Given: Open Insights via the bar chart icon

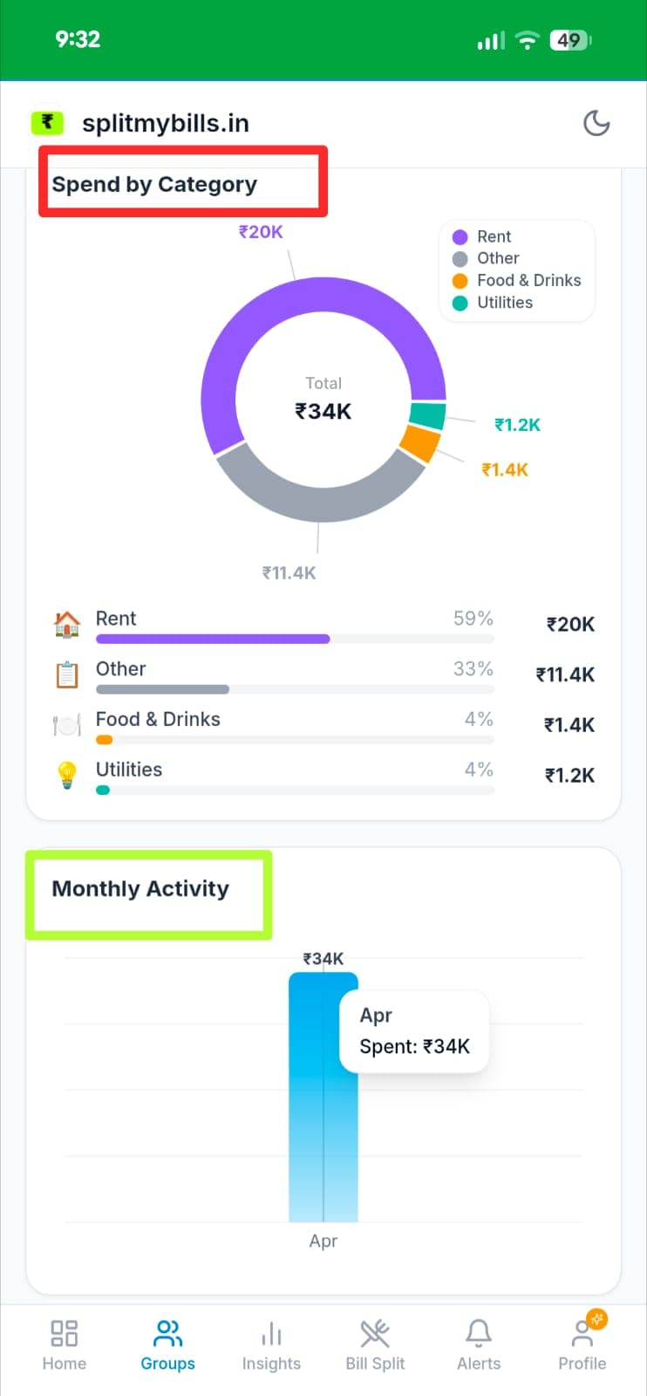Looking at the screenshot, I should (x=271, y=1332).
